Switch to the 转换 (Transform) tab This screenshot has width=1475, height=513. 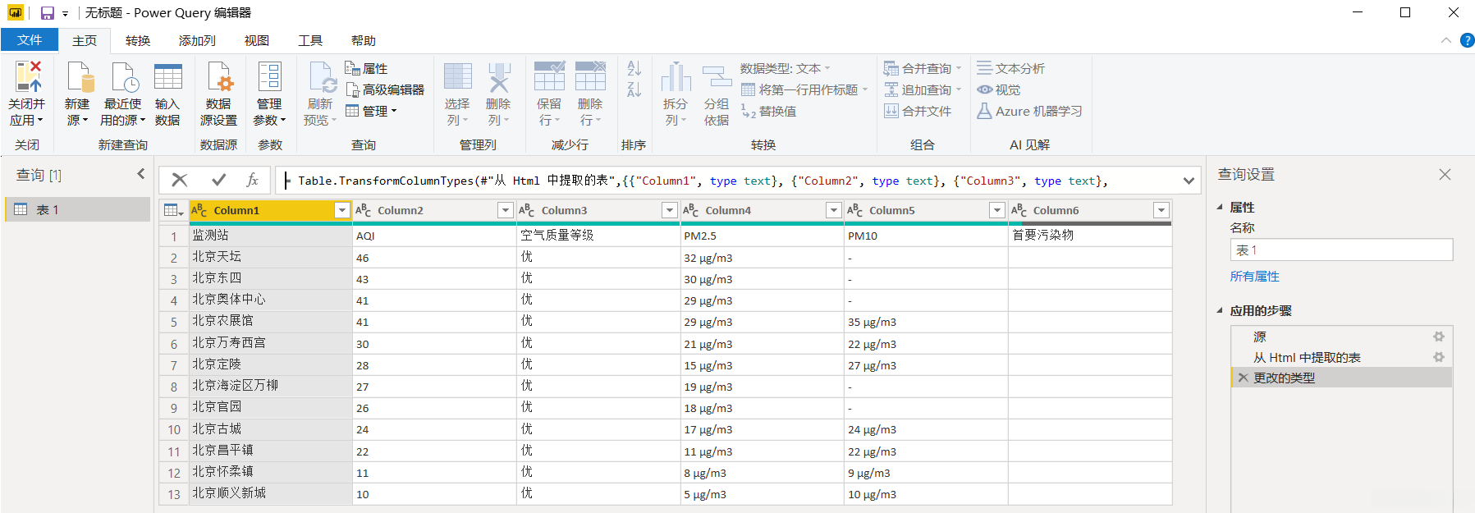[138, 40]
